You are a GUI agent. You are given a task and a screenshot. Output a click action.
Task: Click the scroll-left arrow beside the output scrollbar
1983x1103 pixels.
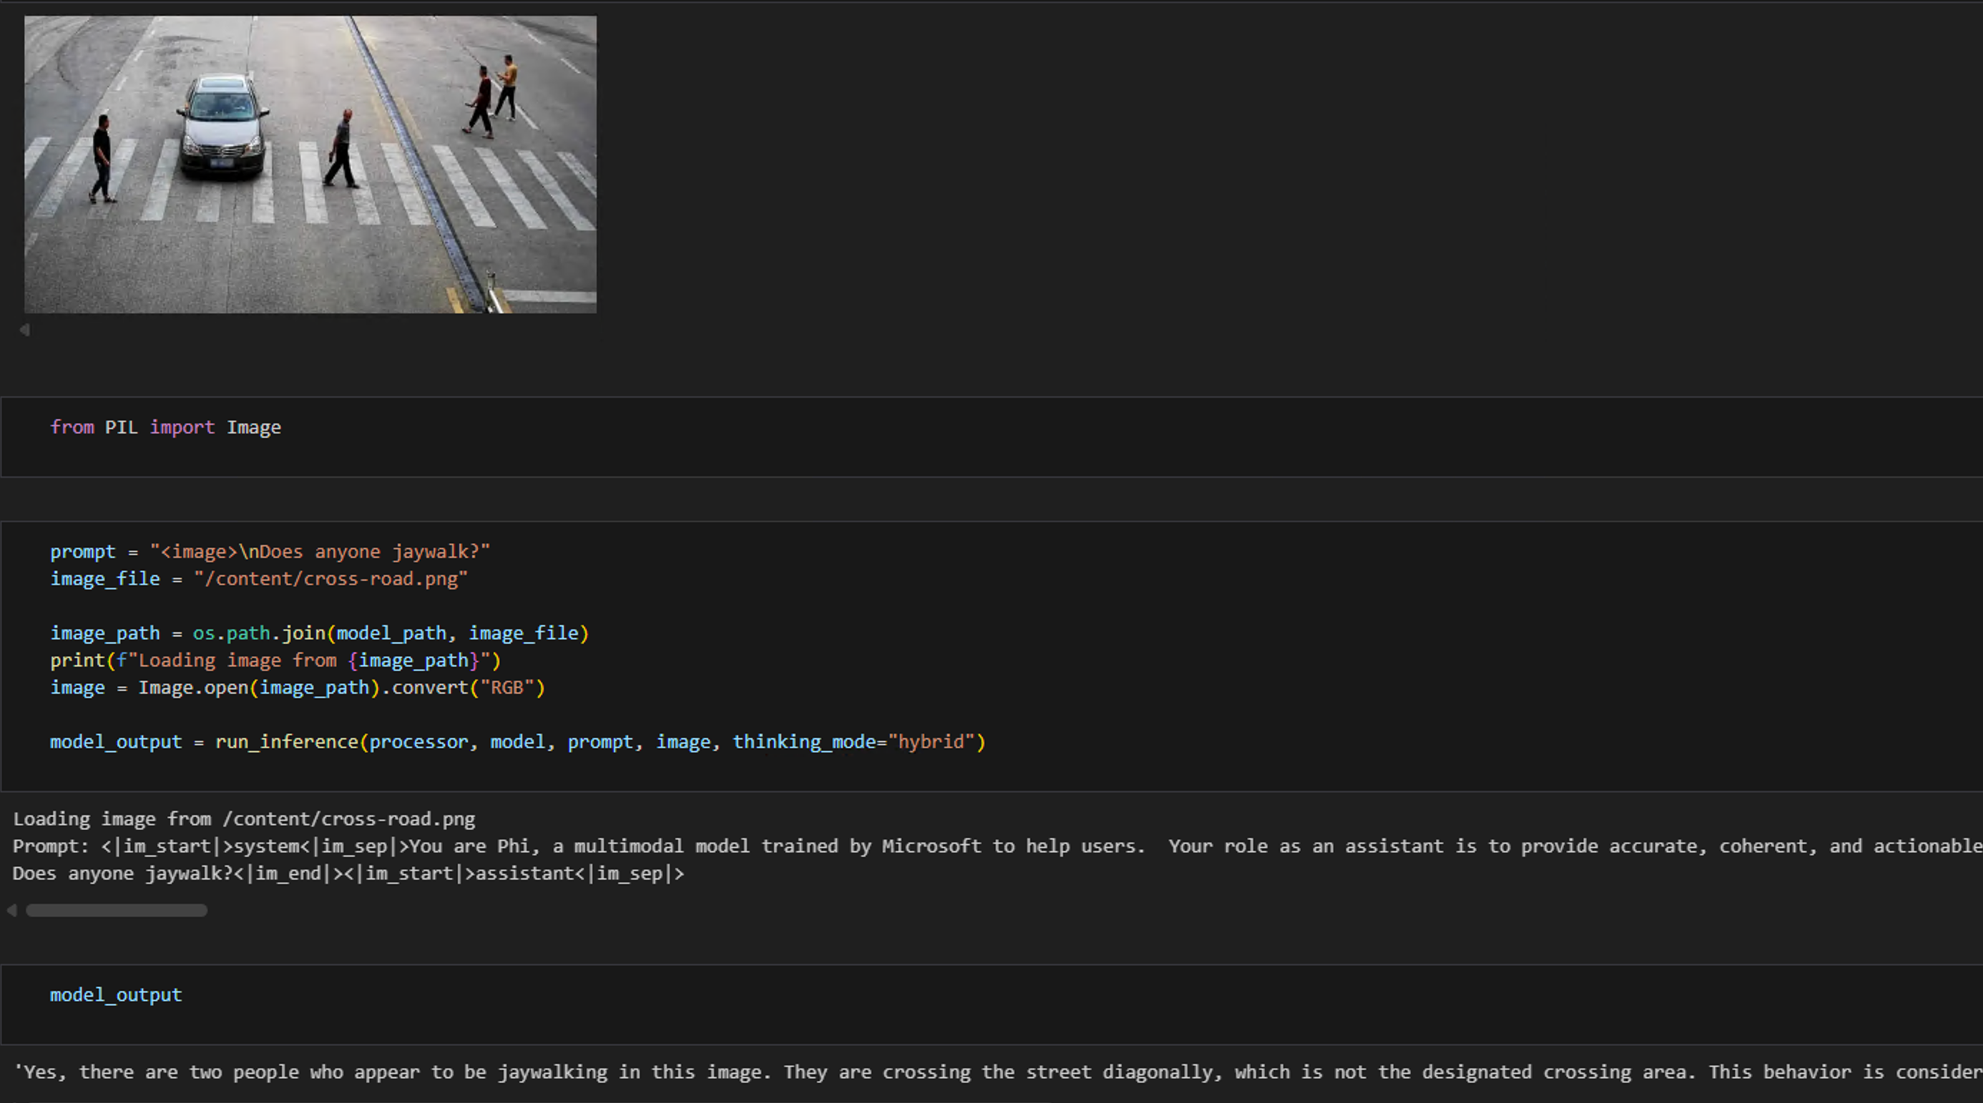11,911
